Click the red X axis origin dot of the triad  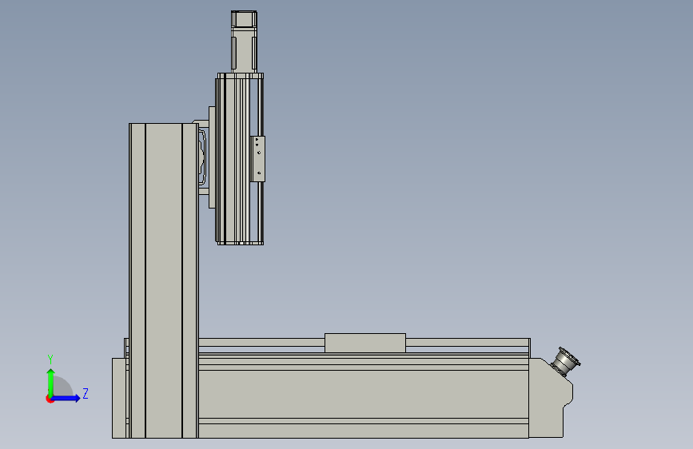coord(50,399)
